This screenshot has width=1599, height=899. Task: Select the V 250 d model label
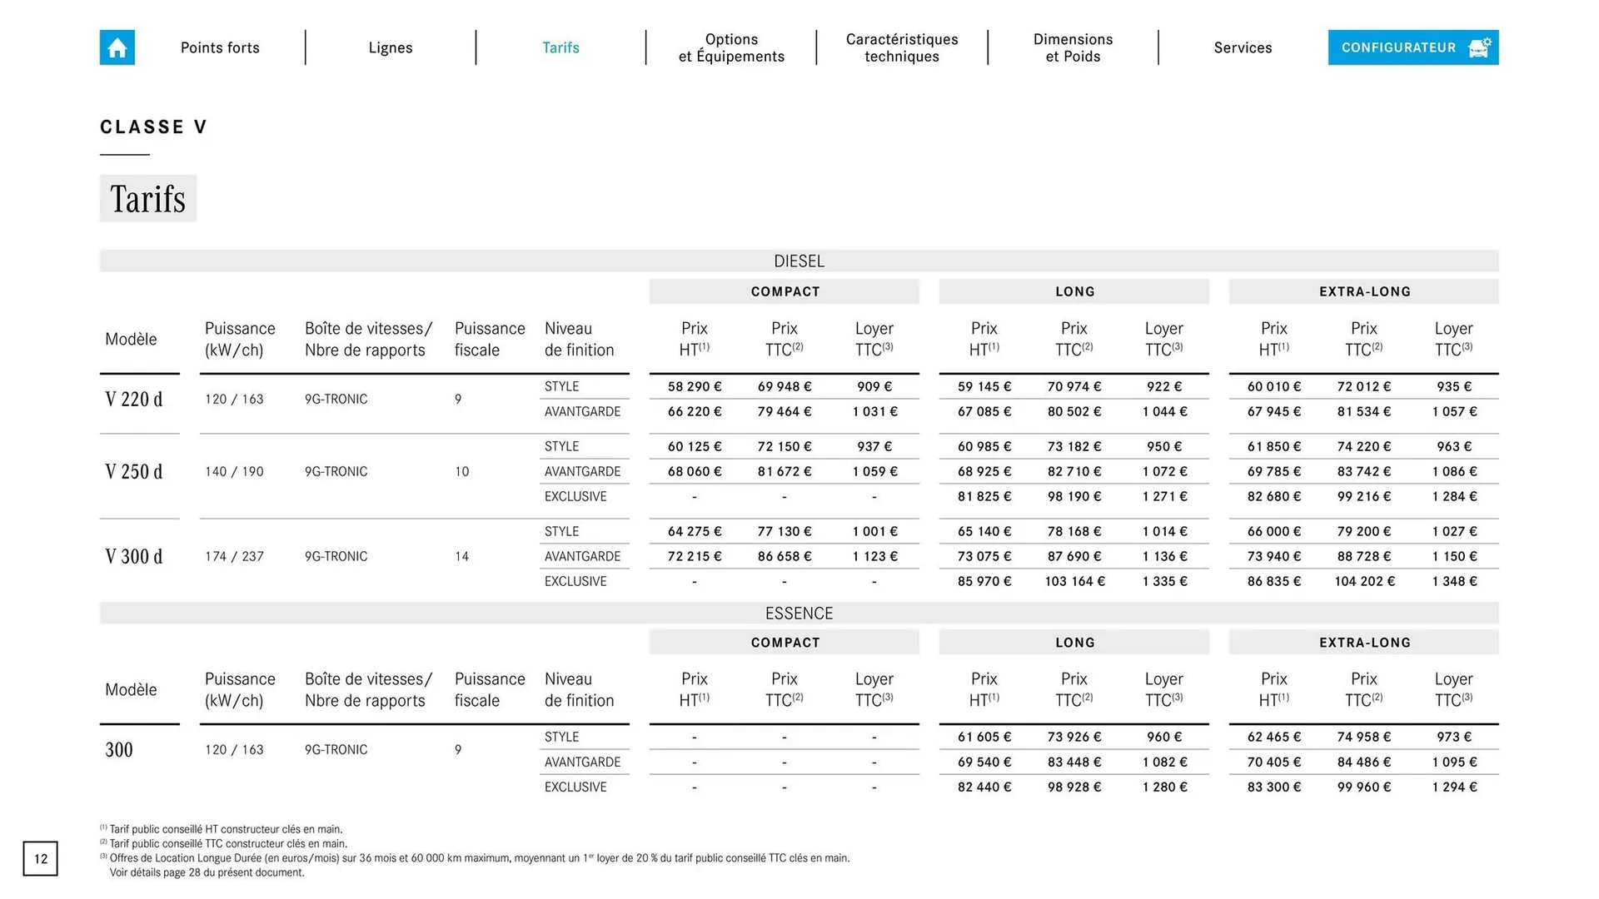pos(134,472)
